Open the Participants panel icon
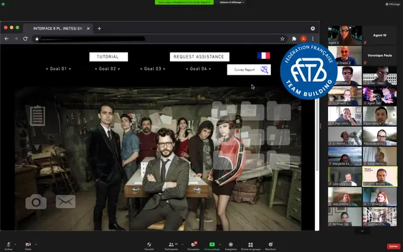 pos(171,246)
